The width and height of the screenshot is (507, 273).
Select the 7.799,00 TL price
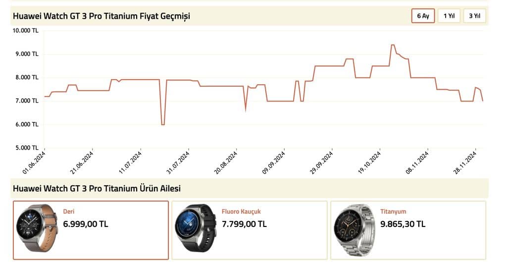coord(244,224)
